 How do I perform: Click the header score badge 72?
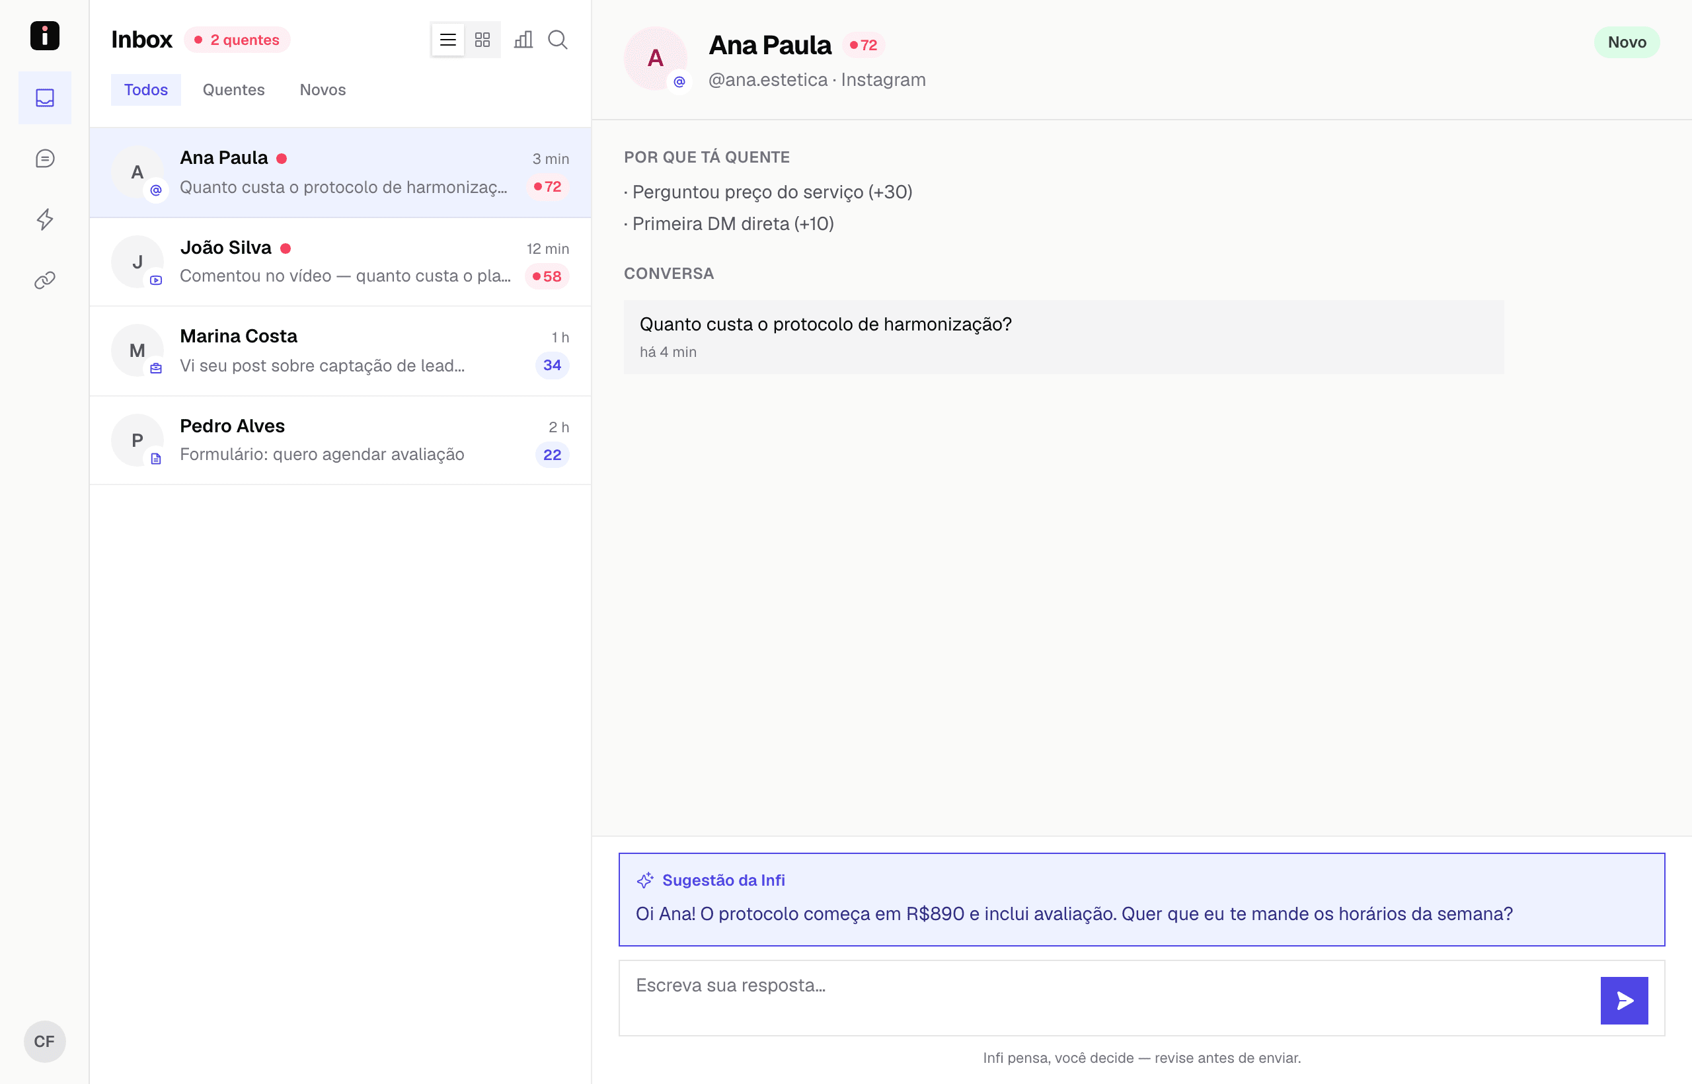(x=863, y=45)
